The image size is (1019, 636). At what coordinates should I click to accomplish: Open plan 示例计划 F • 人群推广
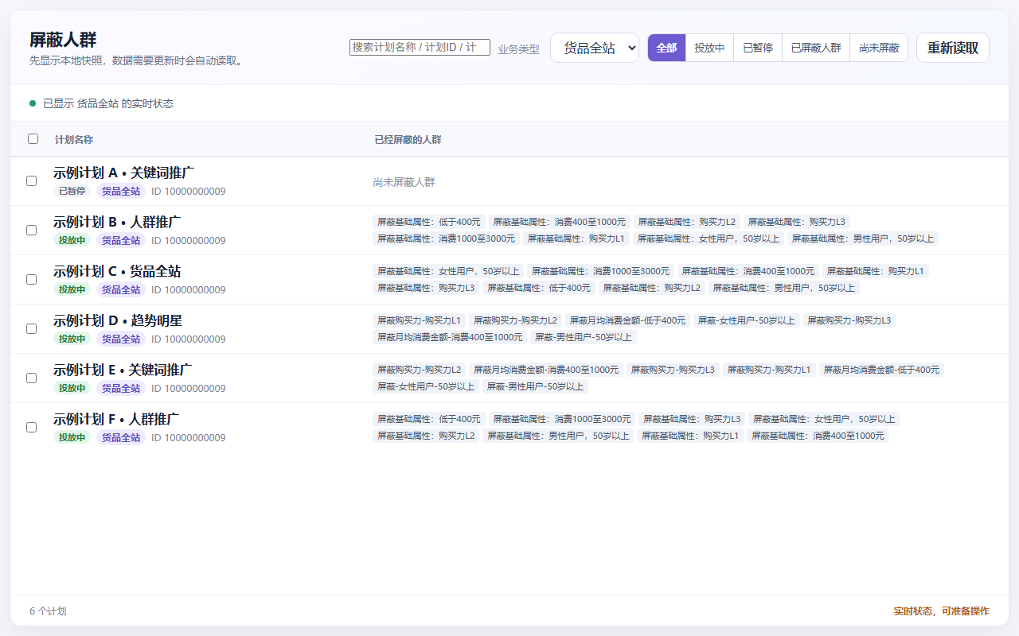coord(116,419)
